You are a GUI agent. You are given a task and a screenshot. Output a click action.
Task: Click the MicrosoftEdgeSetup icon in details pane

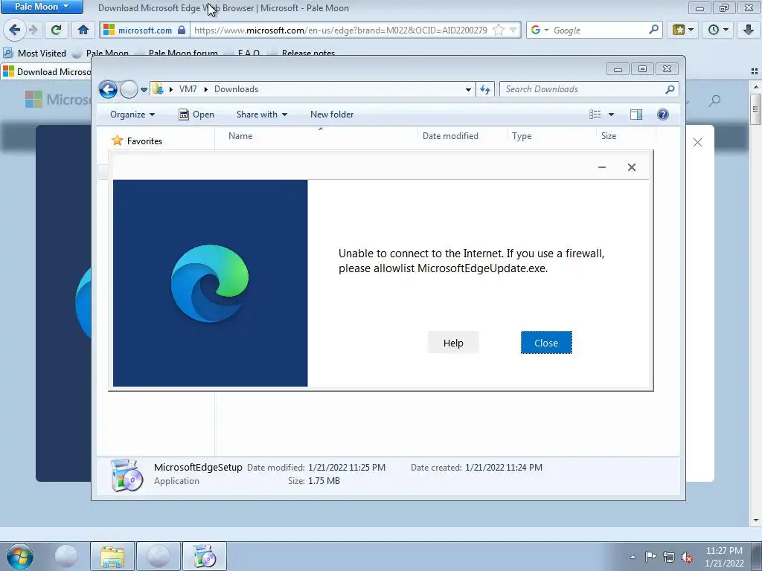point(127,475)
